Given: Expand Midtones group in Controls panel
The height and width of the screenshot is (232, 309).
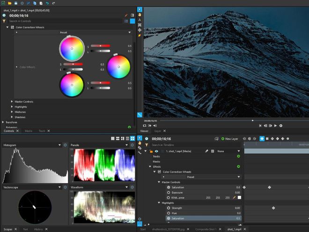Looking at the screenshot, I should pyautogui.click(x=12, y=112).
